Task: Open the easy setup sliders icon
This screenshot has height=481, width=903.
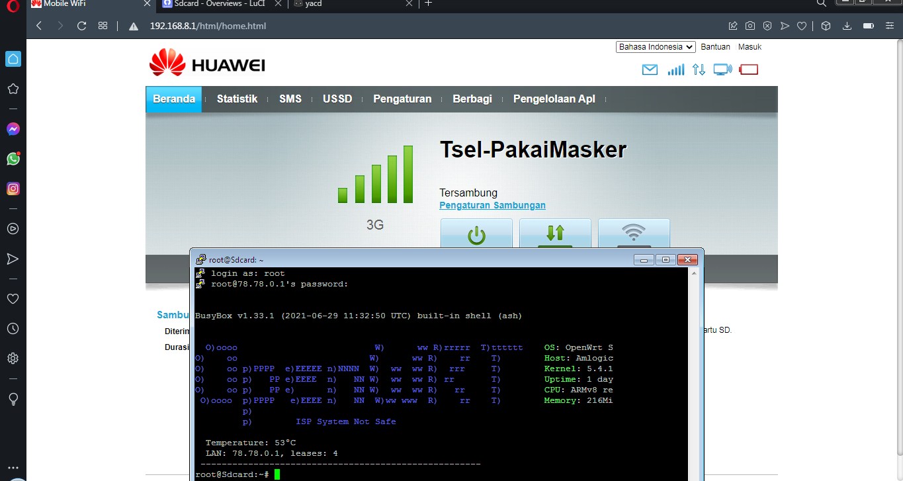Action: pos(890,26)
